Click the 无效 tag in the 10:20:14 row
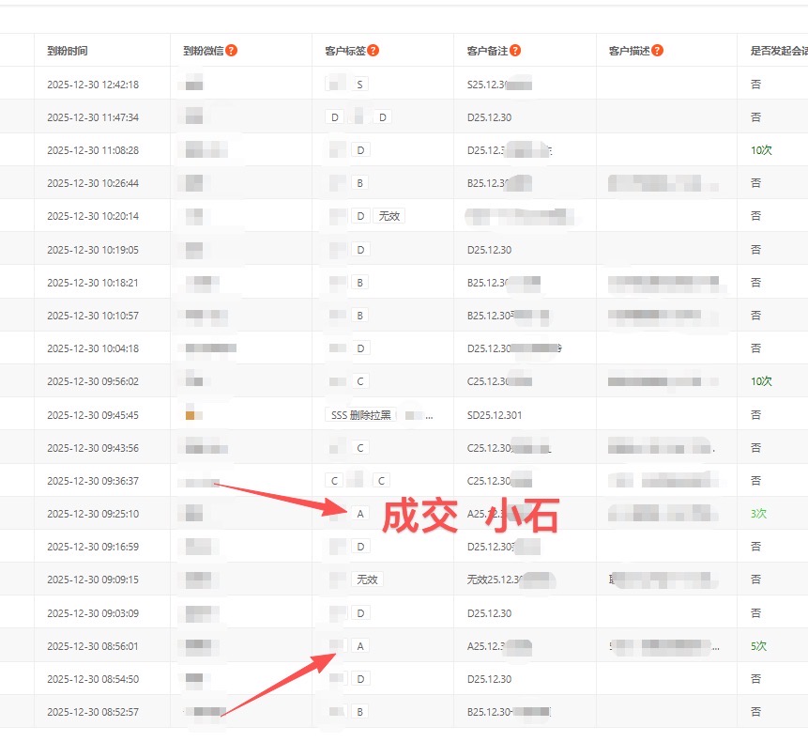 point(389,216)
